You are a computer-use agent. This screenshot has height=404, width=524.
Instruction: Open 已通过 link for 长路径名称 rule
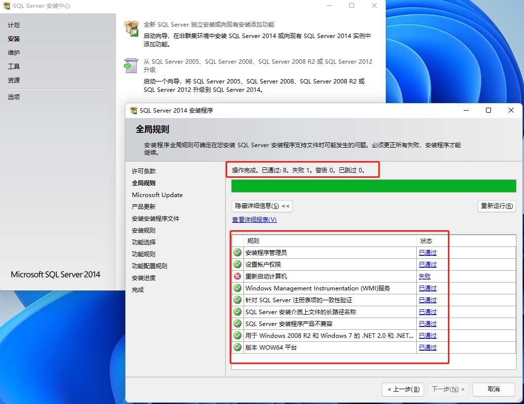428,312
